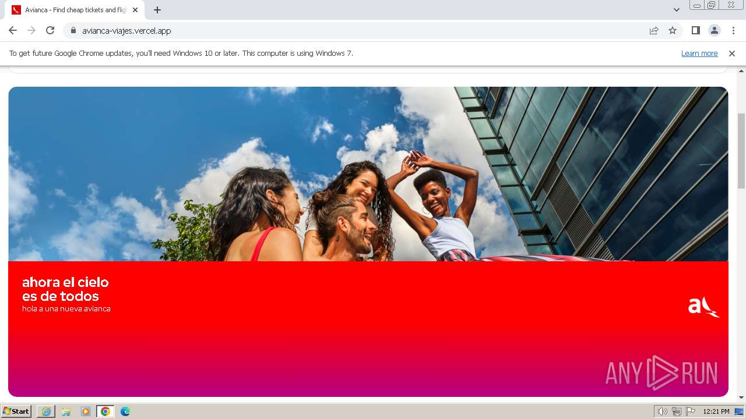Restore down the Chrome window
This screenshot has width=746, height=419.
coord(712,5)
